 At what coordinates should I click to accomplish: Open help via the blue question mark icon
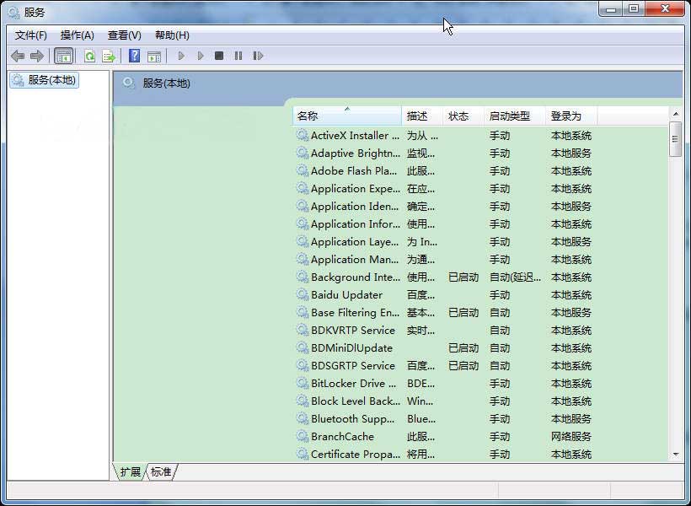point(136,56)
